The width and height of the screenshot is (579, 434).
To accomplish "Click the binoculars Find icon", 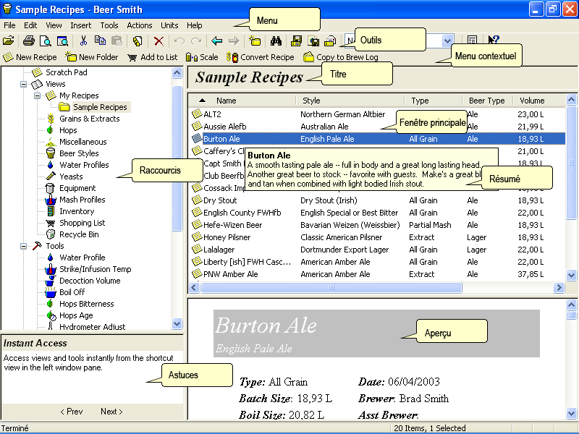I will pyautogui.click(x=276, y=41).
